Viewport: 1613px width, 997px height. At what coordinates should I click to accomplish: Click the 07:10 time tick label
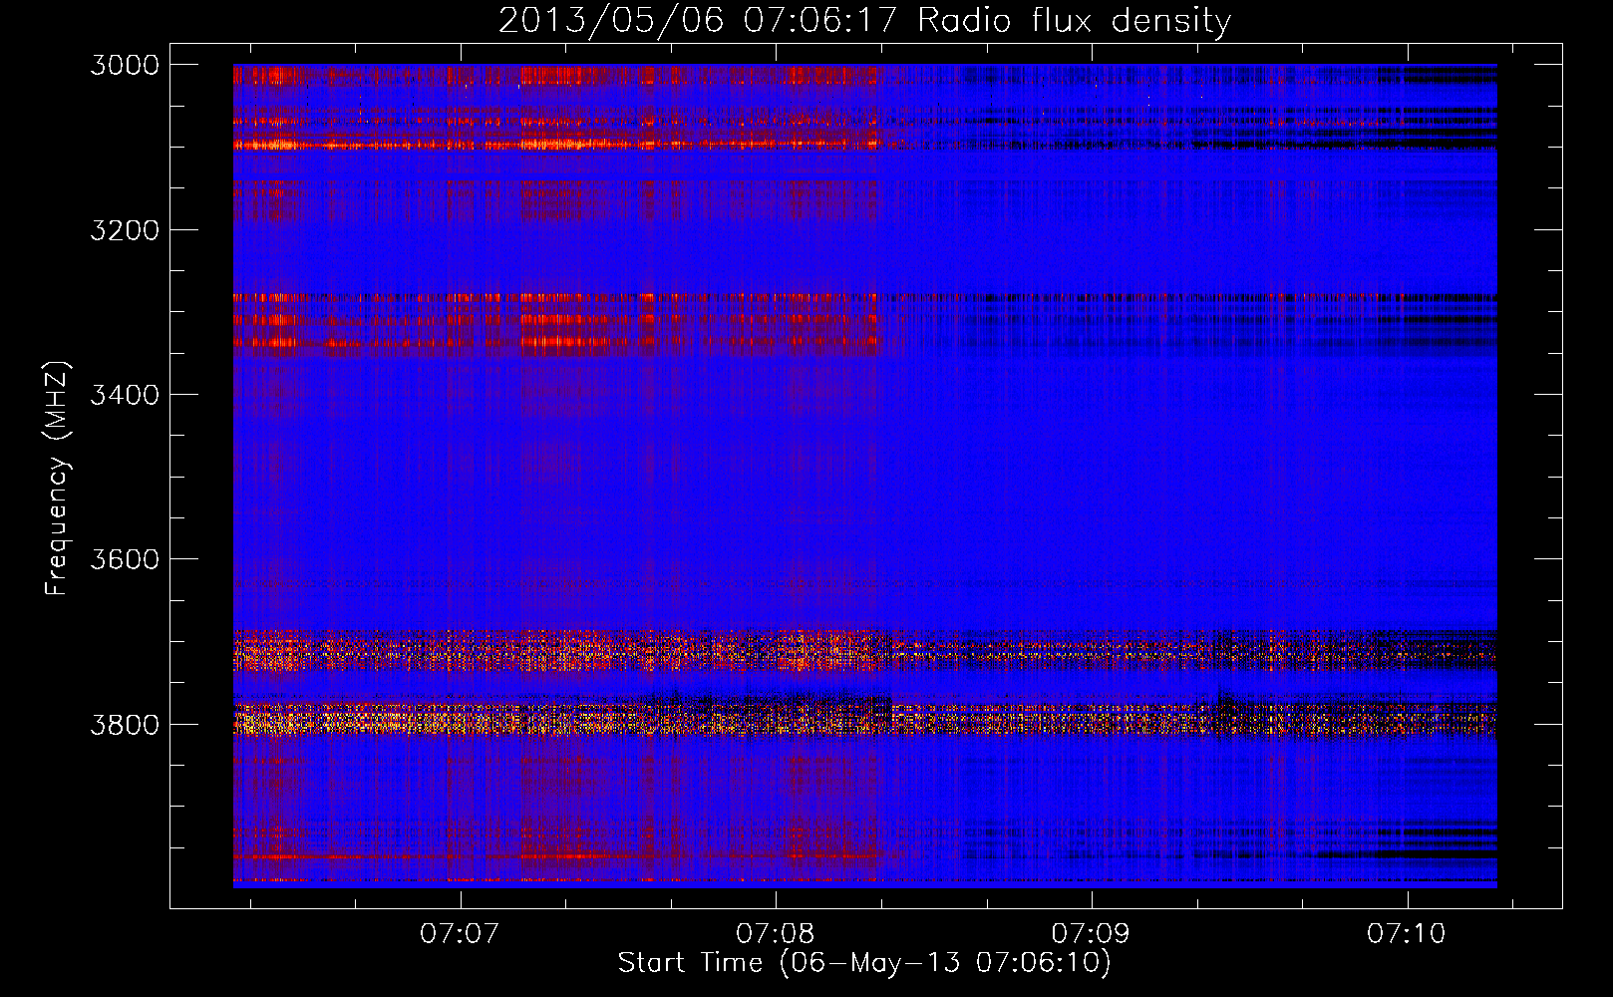pyautogui.click(x=1407, y=933)
